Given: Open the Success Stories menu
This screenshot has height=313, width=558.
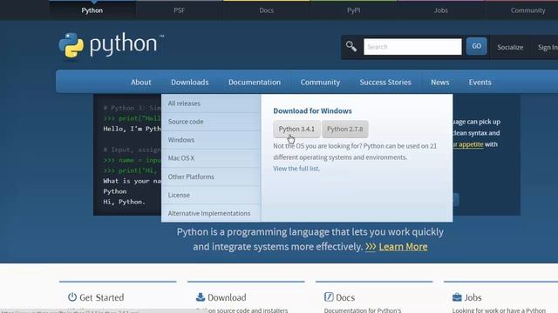Looking at the screenshot, I should [385, 82].
